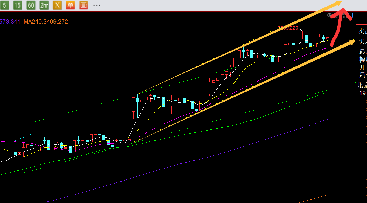Select the purple moving average value label

click(x=10, y=21)
